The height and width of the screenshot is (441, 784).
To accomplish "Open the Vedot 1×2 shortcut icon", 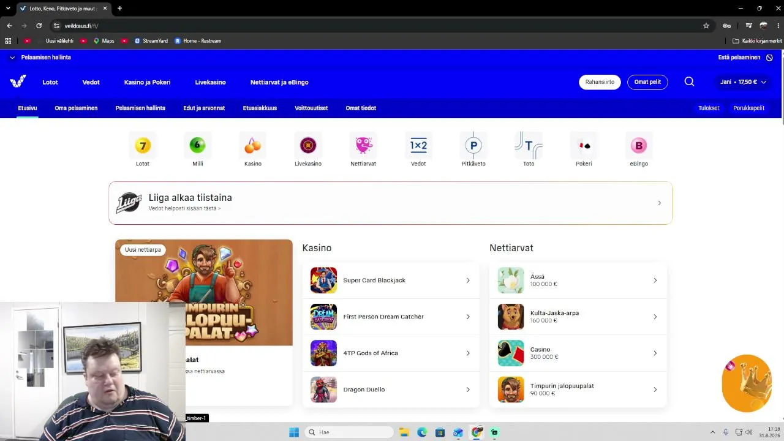I will tap(418, 146).
